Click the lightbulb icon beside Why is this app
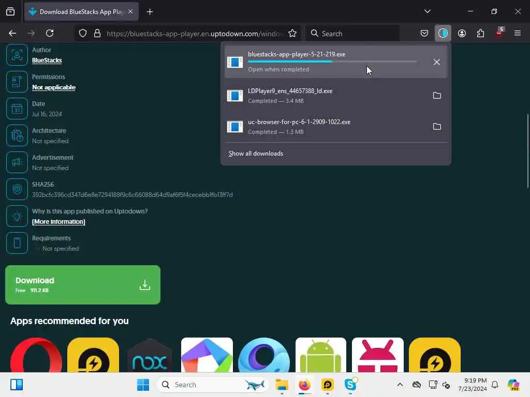Viewport: 530px width, 397px height. coord(17,216)
